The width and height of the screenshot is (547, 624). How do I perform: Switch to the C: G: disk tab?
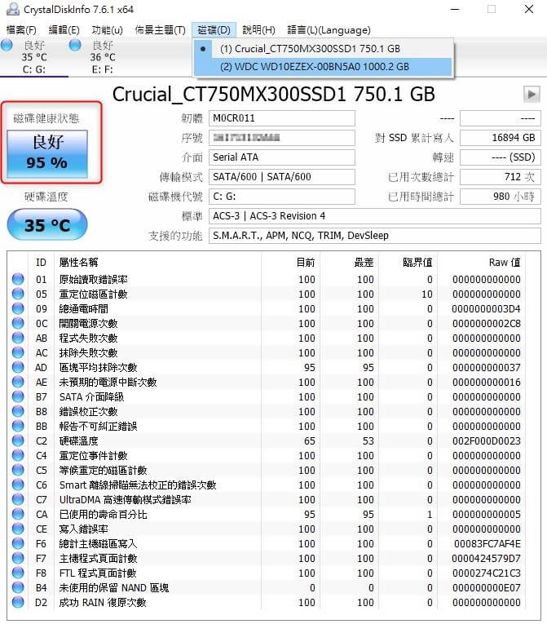[x=33, y=57]
